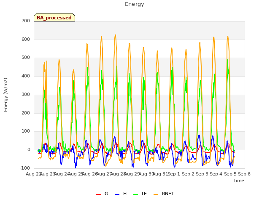
Task: Click the green LE legend color swatch
Action: 136,194
